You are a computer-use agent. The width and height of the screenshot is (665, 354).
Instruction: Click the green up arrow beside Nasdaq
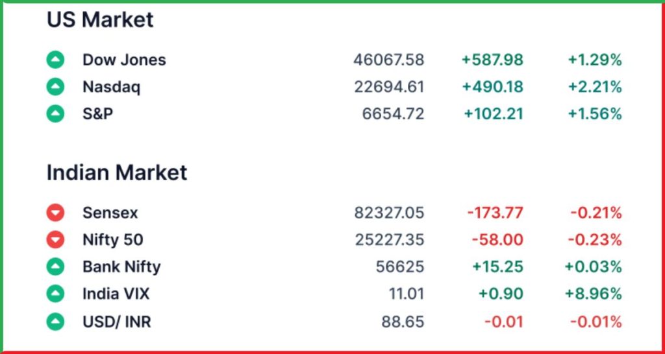point(55,87)
